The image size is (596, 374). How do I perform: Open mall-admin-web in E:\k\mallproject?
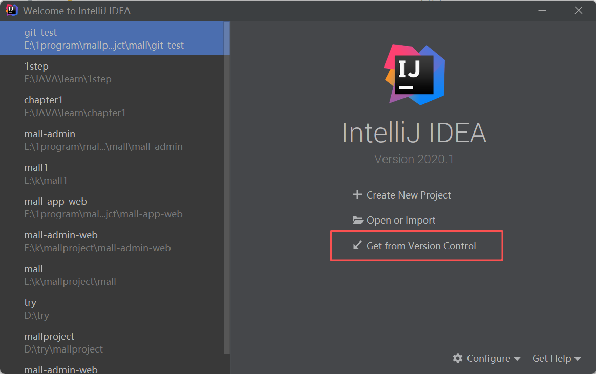pos(112,241)
